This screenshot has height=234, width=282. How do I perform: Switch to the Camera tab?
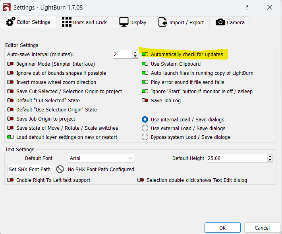(x=230, y=22)
